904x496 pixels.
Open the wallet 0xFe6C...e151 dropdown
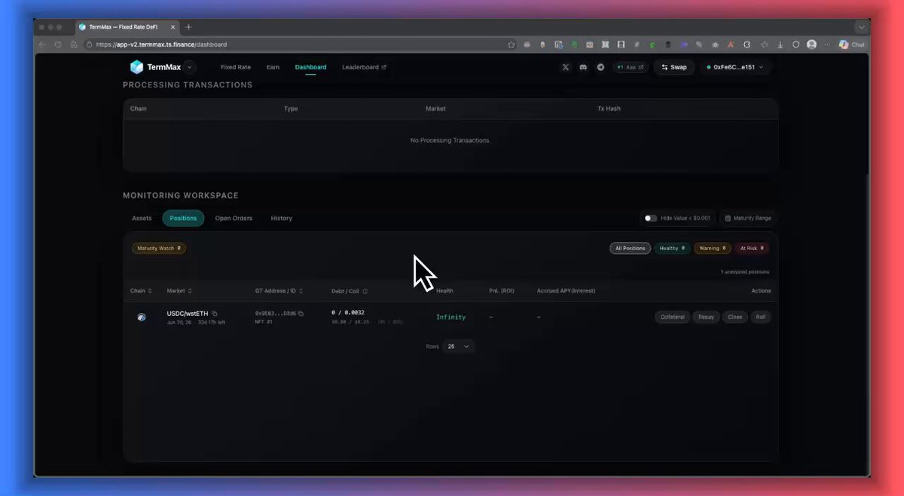pos(734,67)
